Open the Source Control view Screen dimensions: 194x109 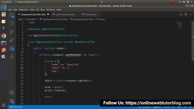(x=12, y=31)
